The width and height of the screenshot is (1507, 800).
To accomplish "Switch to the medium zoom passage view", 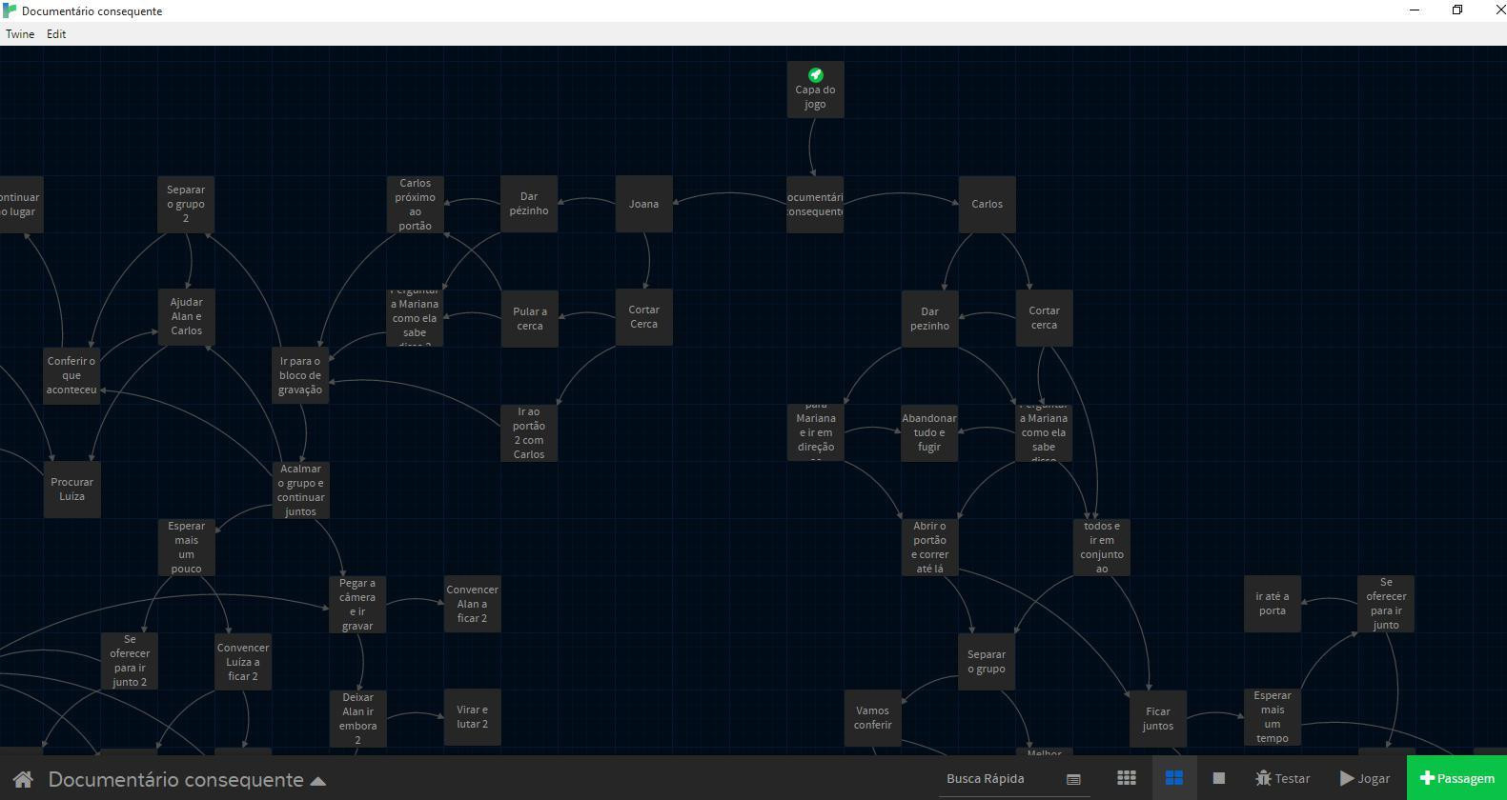I will pyautogui.click(x=1173, y=778).
